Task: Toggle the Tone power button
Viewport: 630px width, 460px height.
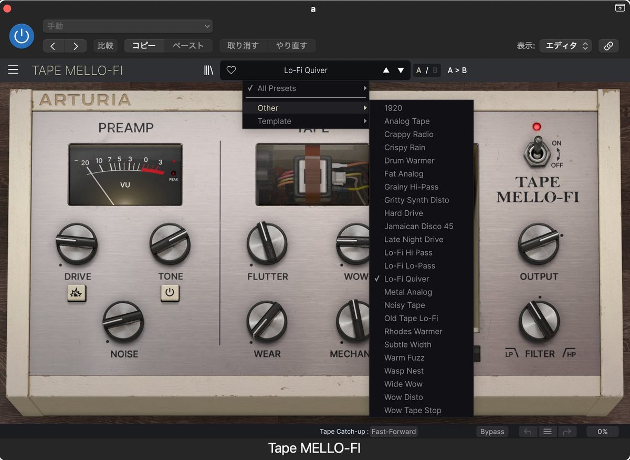Action: click(170, 292)
